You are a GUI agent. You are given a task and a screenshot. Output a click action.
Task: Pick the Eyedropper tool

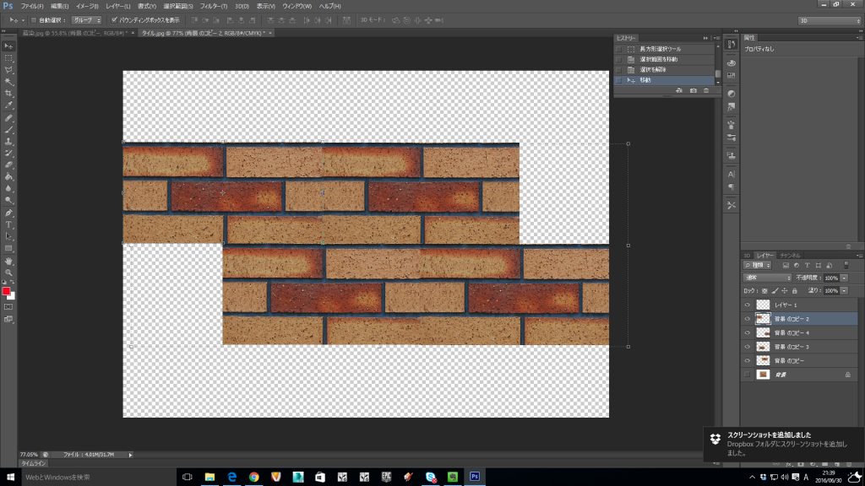pyautogui.click(x=8, y=105)
